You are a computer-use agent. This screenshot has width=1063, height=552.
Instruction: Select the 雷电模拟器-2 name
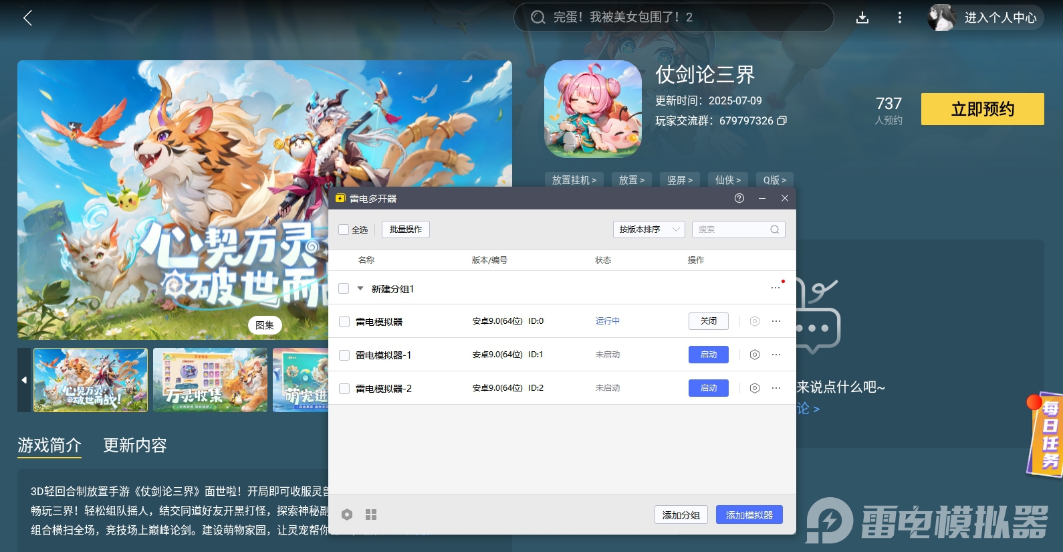coord(384,389)
